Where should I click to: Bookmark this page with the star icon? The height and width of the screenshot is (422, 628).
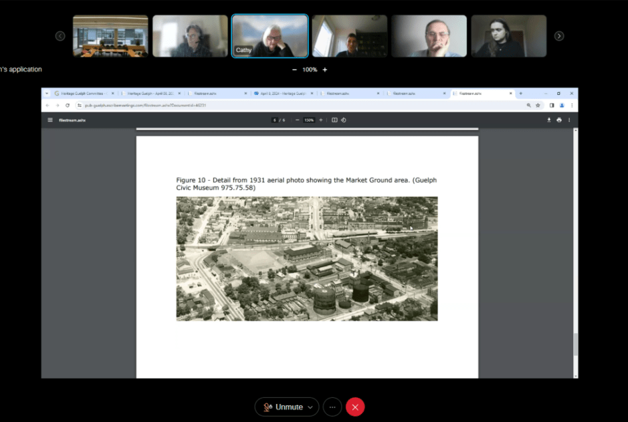point(538,106)
